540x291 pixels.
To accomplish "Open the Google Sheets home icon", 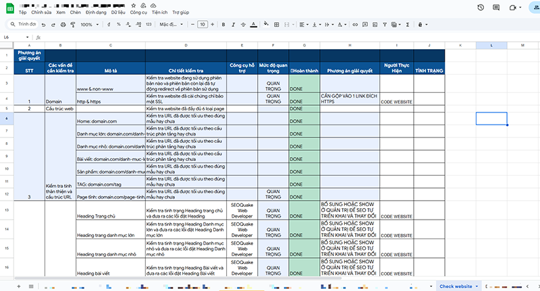I will [x=10, y=9].
